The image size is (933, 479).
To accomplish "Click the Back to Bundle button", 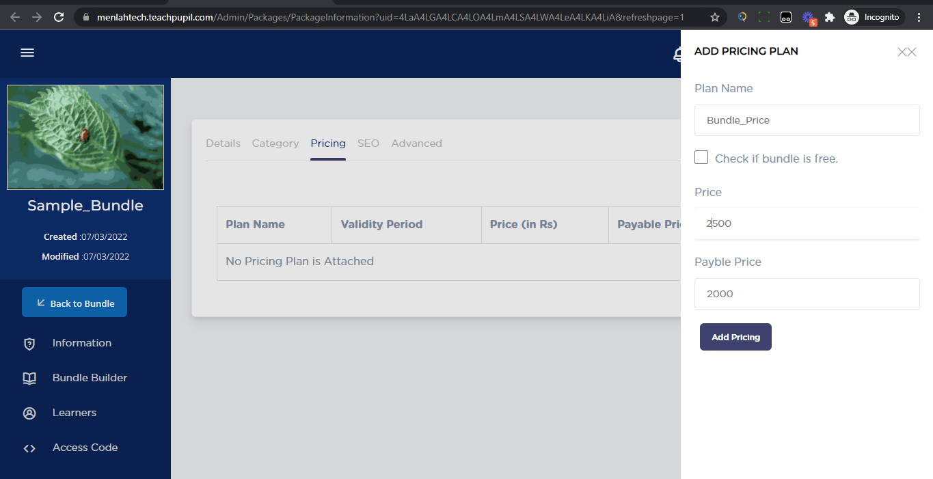I will click(75, 303).
